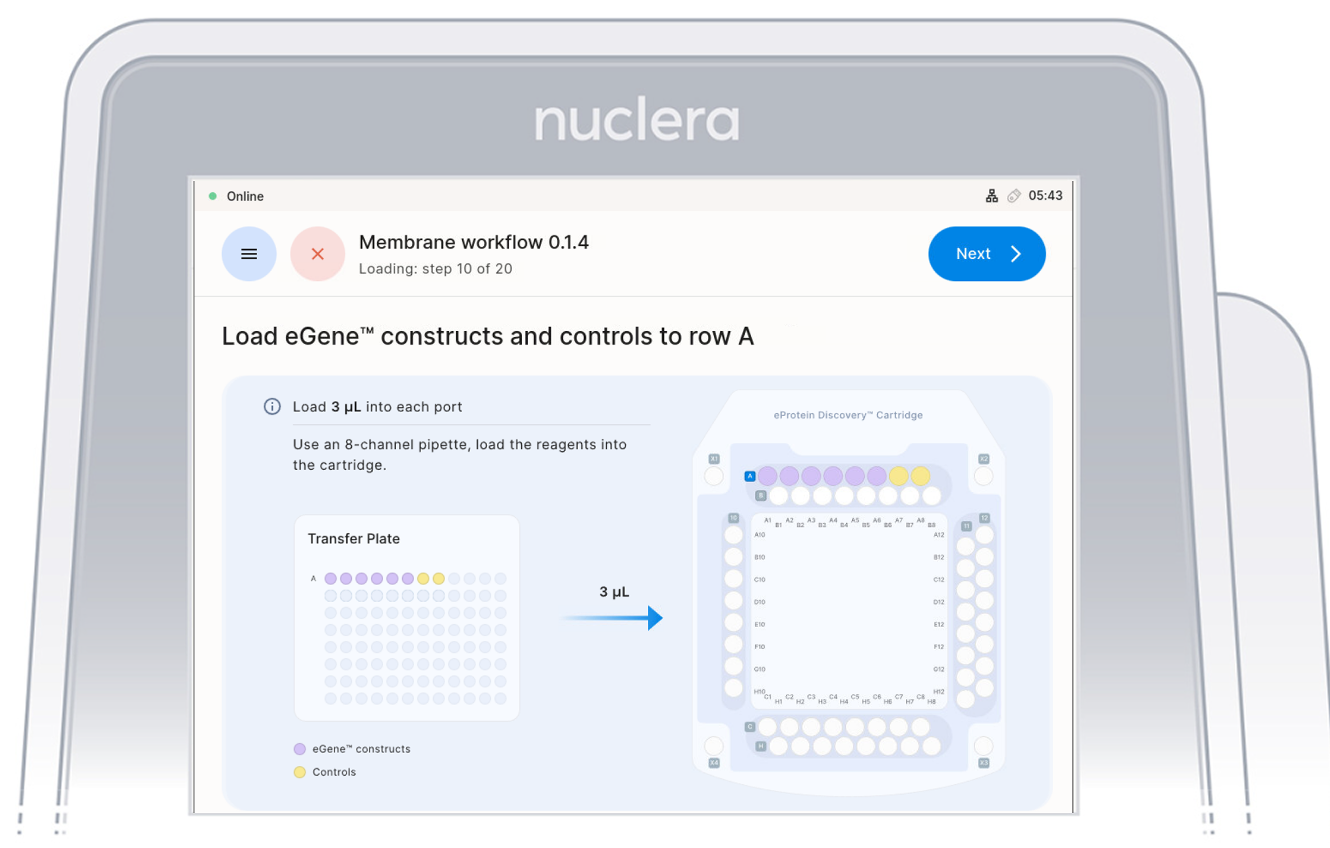Click the port above the X3 label
1330x848 pixels.
[x=983, y=746]
